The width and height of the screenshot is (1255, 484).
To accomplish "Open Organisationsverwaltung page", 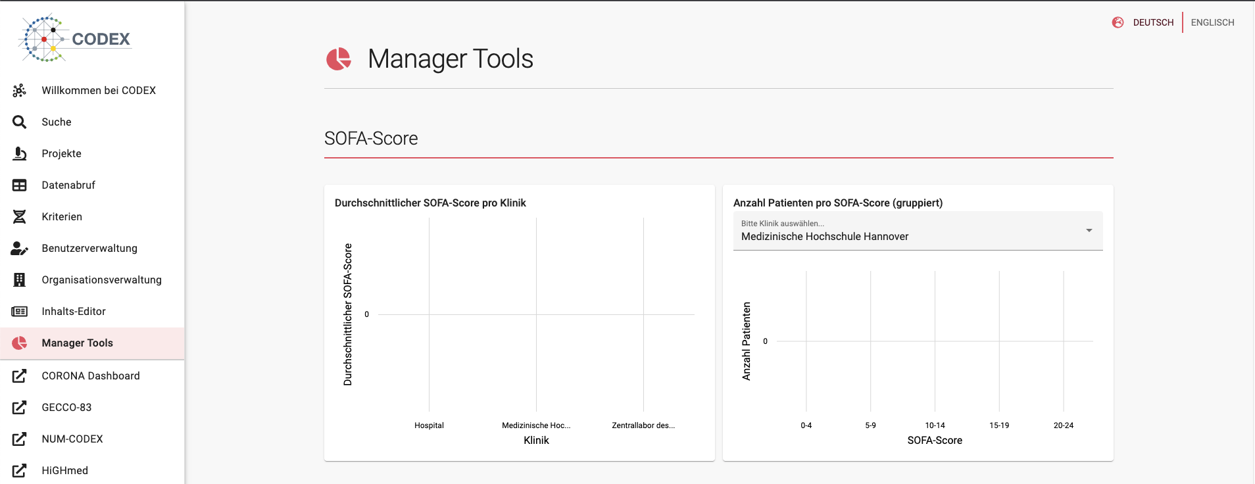I will tap(92, 280).
